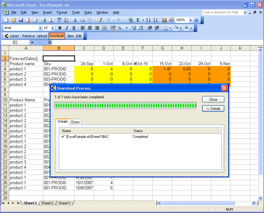Click Fill Color paint bucket
Viewport: 264px width, 213px height.
click(176, 28)
